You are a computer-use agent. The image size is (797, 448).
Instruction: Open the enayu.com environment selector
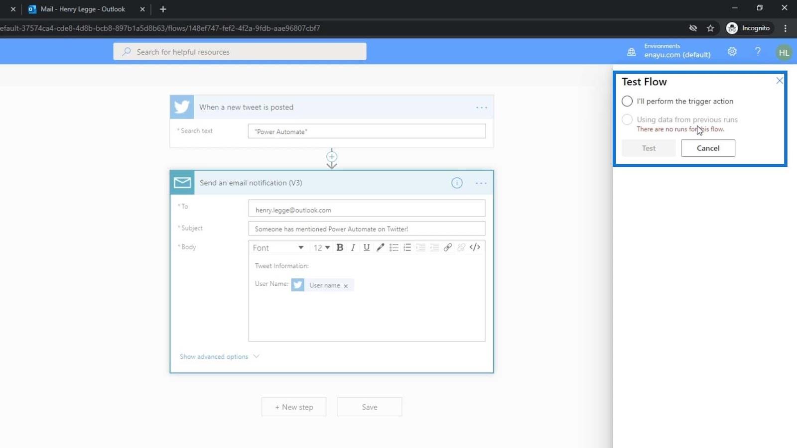coord(677,55)
